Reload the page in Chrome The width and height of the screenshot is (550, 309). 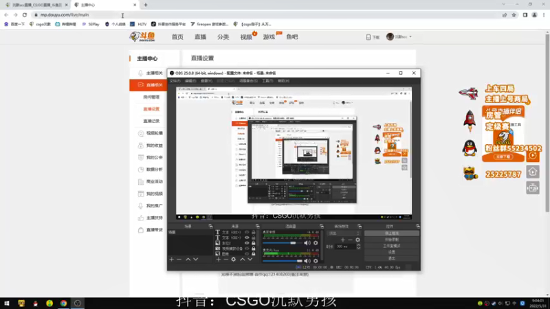(25, 15)
